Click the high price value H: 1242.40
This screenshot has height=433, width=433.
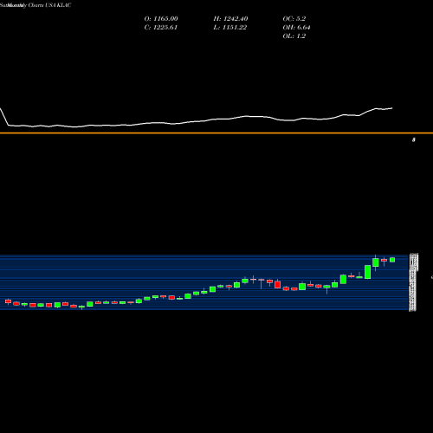tap(230, 19)
